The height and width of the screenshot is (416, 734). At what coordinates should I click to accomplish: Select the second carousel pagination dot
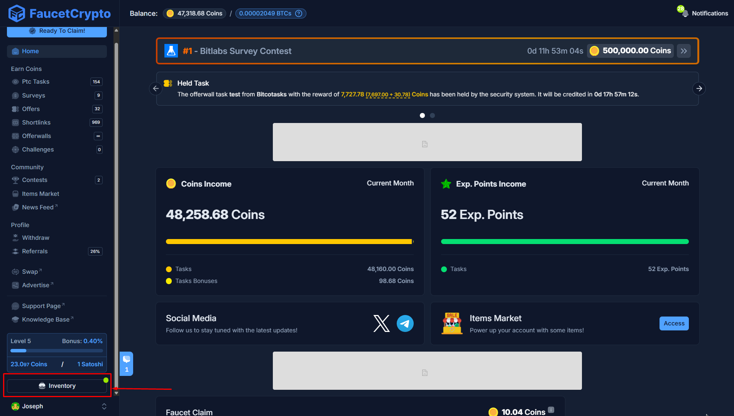(x=432, y=115)
